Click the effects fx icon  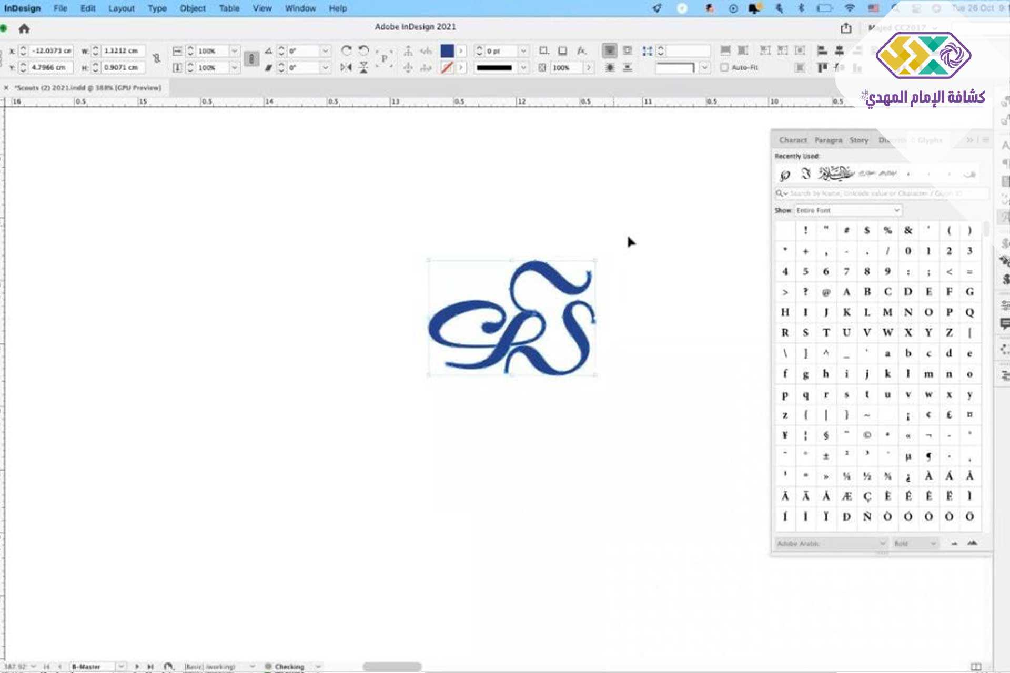(581, 50)
